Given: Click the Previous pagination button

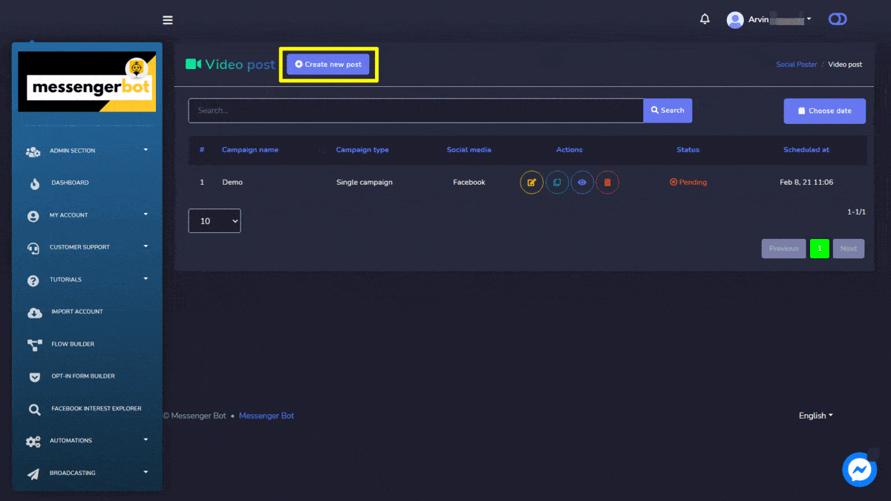Looking at the screenshot, I should point(783,249).
